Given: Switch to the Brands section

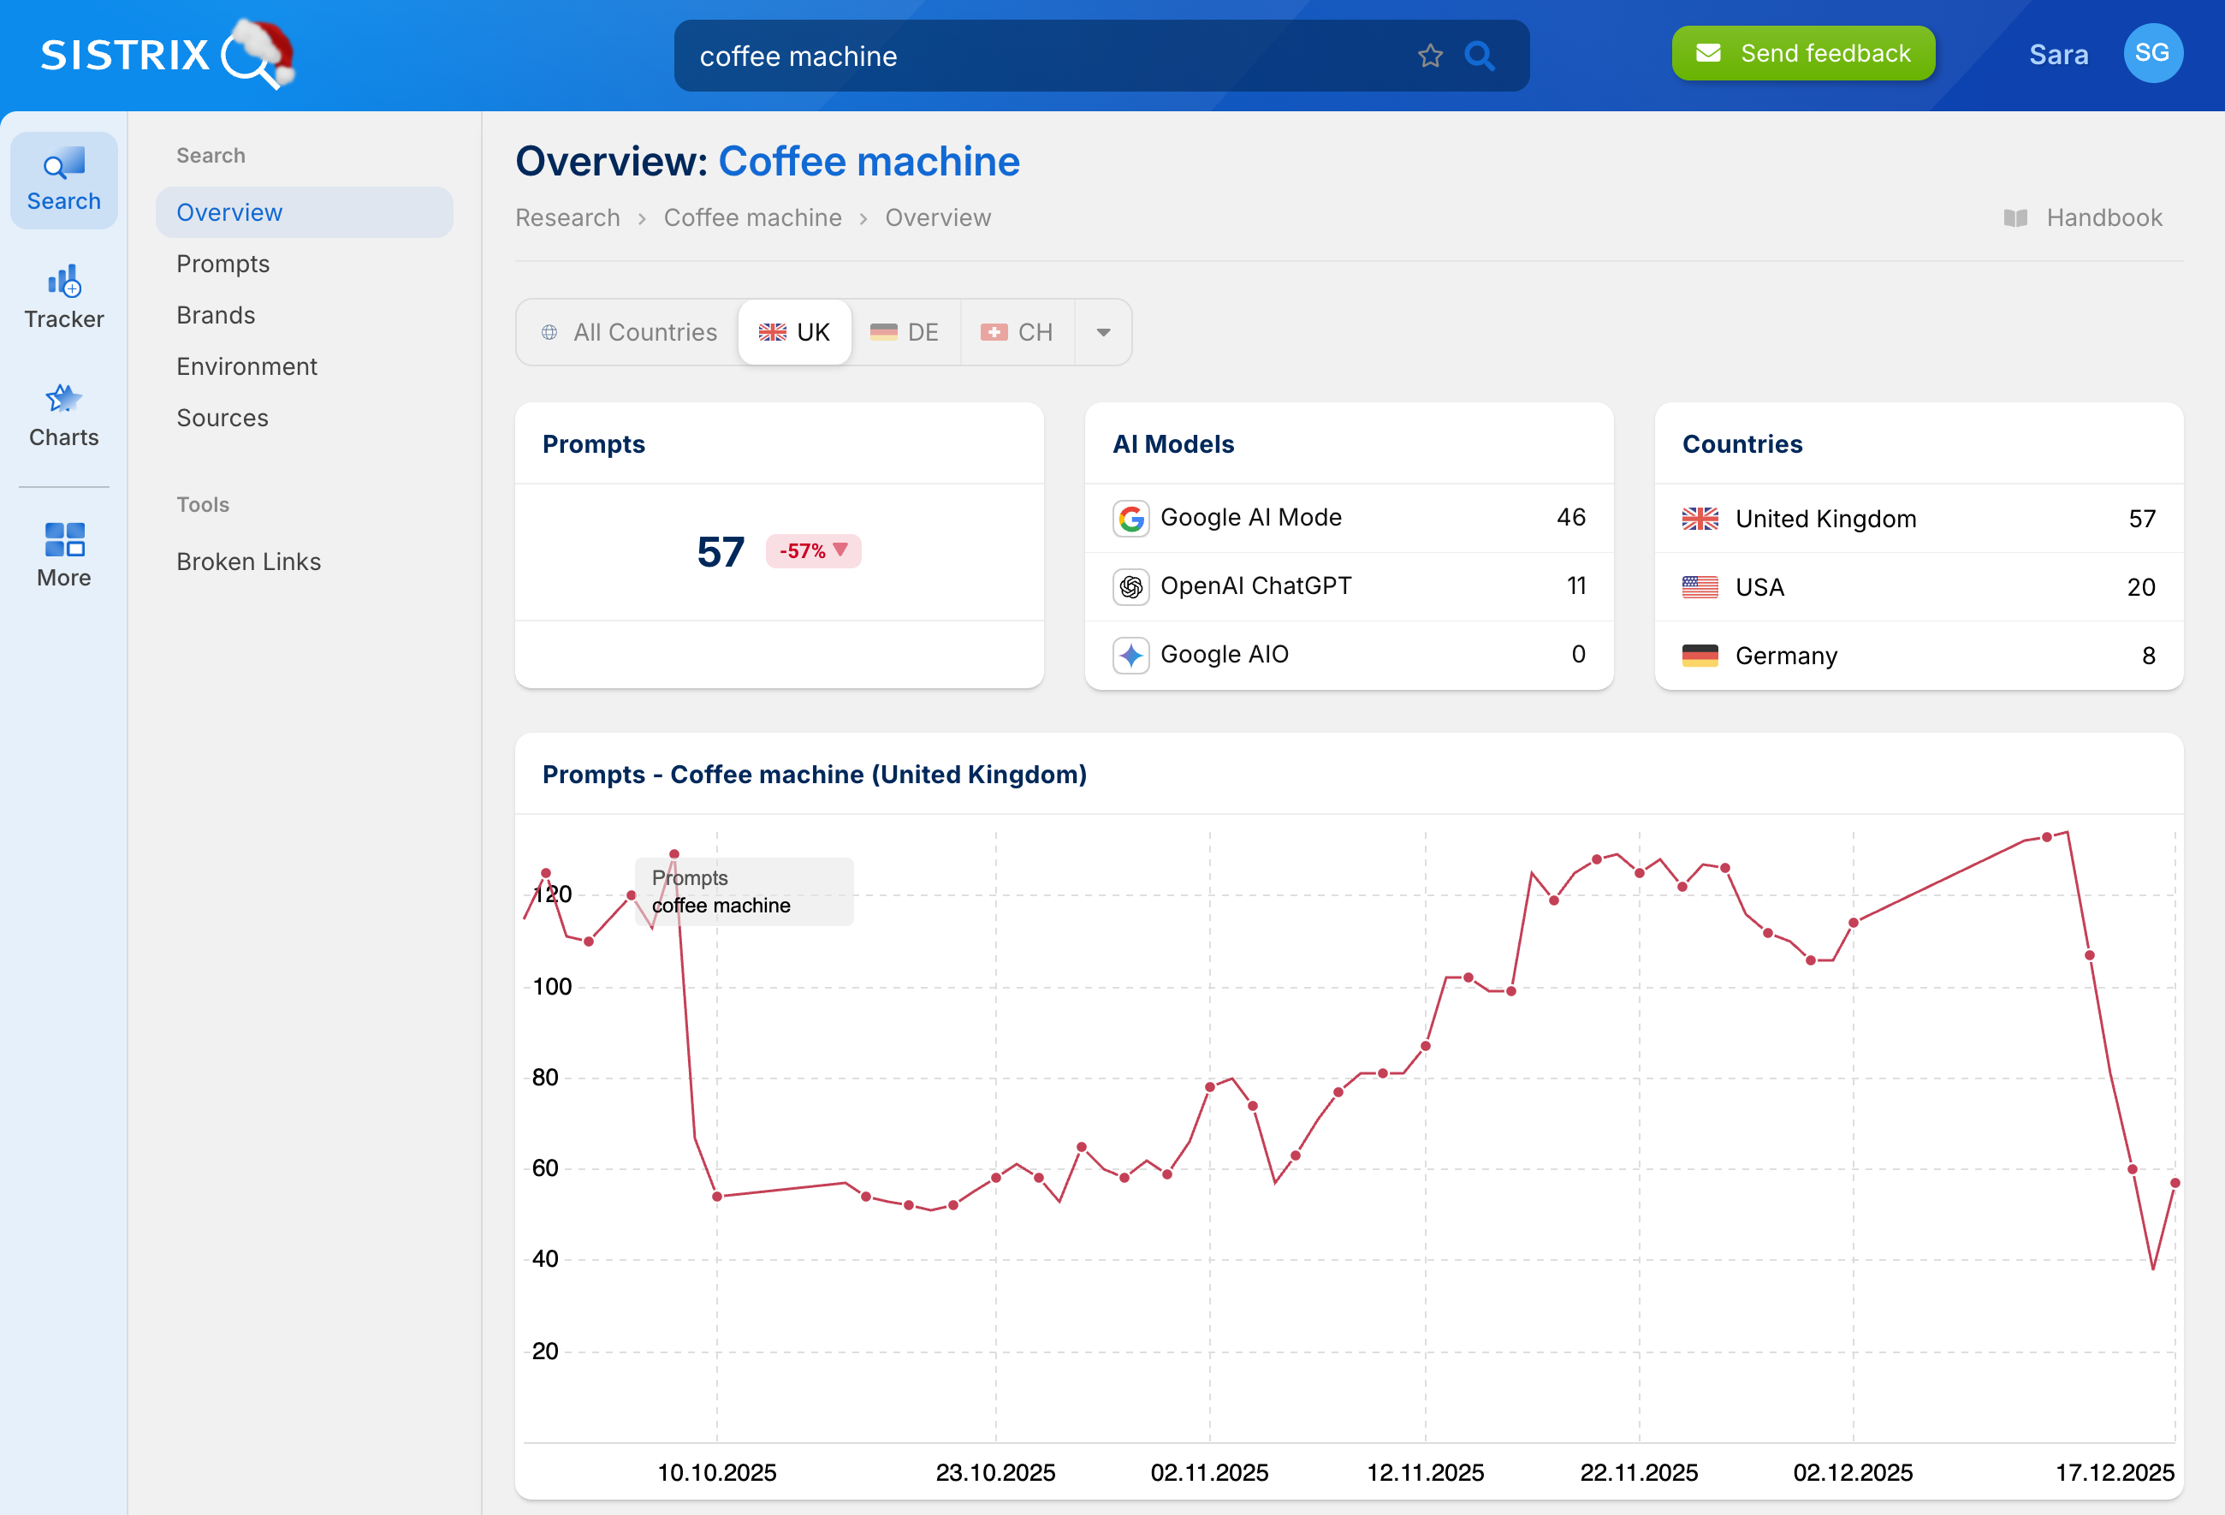Looking at the screenshot, I should click(216, 314).
